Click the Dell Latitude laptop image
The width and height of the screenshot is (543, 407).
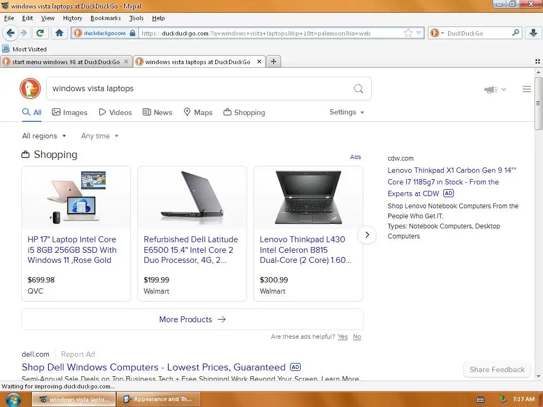[192, 198]
